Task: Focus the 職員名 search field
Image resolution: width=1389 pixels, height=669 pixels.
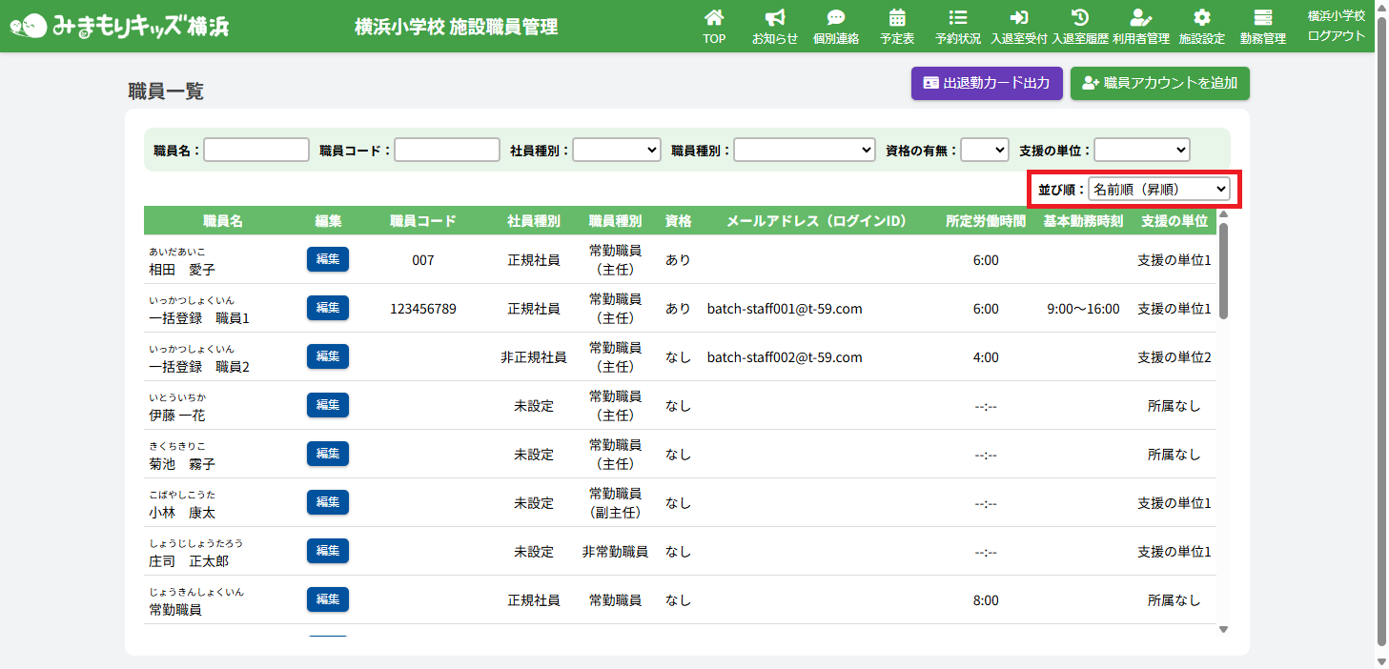Action: 256,150
